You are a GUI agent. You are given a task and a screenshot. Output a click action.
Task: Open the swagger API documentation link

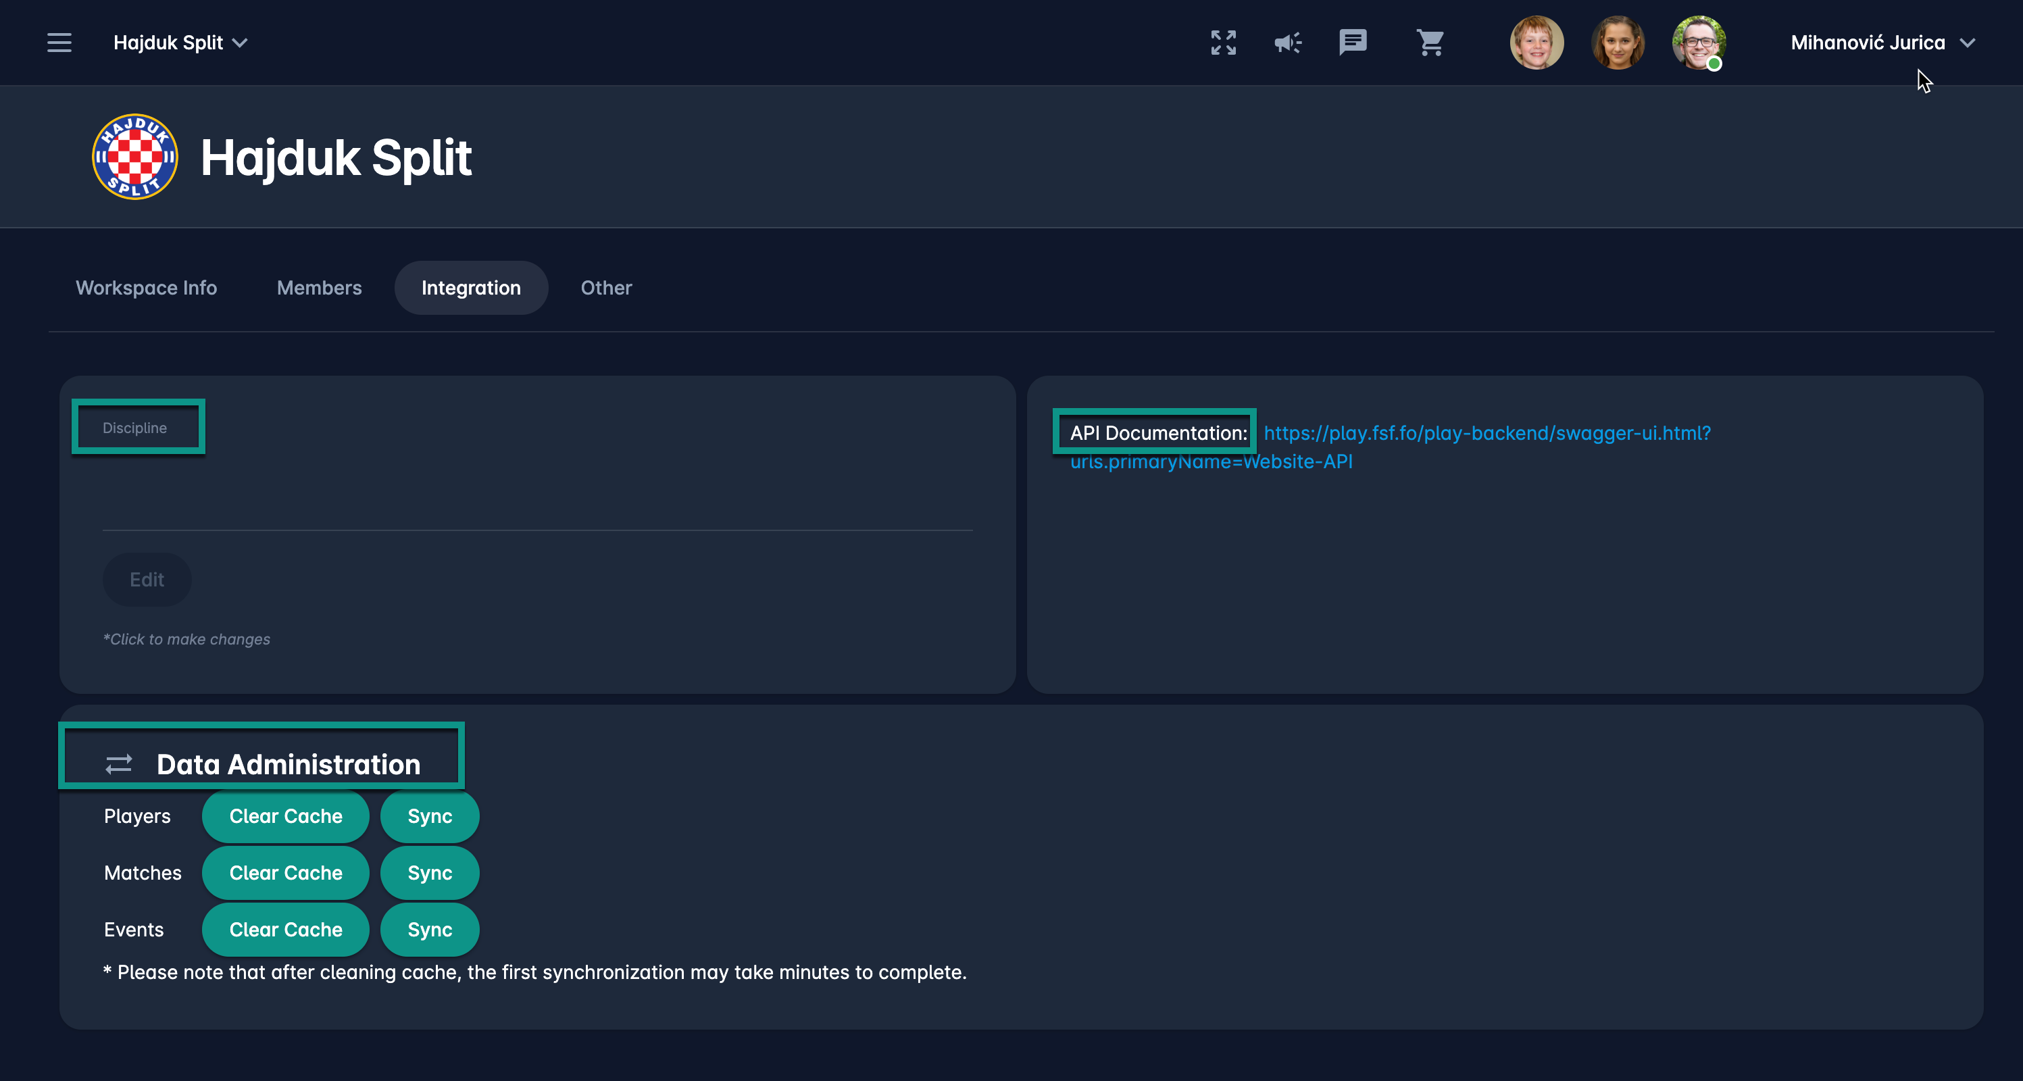pyautogui.click(x=1486, y=433)
